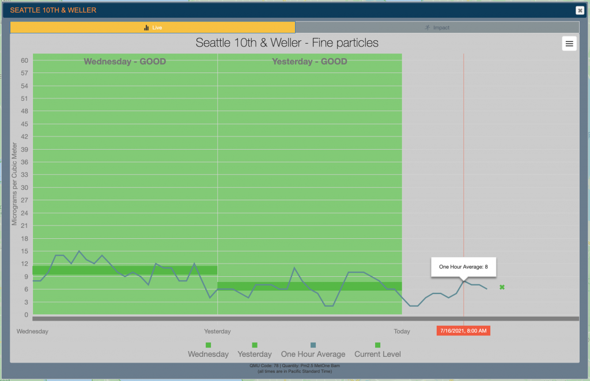This screenshot has height=381, width=590.
Task: Click the Wednesday - GOOD band heading
Action: point(124,62)
